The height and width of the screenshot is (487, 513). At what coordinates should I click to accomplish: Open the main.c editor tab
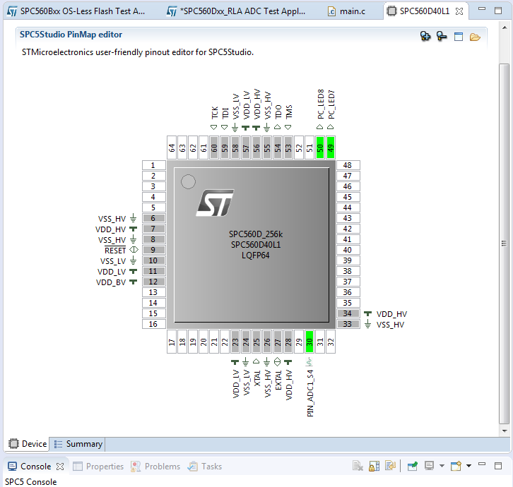click(347, 11)
